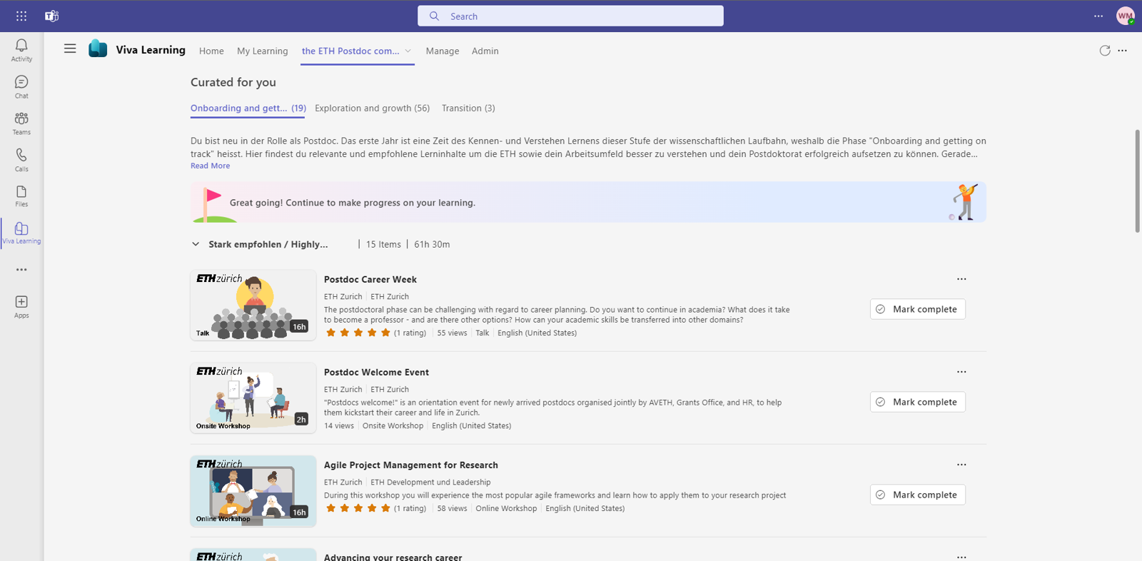Open Calls in the left sidebar

[x=21, y=160]
